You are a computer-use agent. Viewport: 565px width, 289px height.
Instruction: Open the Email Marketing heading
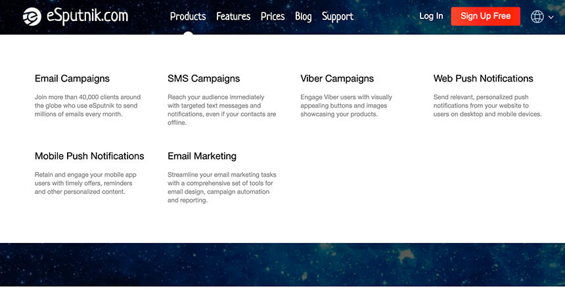pos(202,156)
